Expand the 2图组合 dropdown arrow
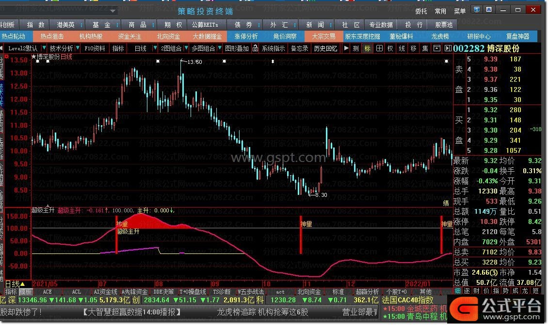Image resolution: width=549 pixels, height=325 pixels. [x=186, y=48]
